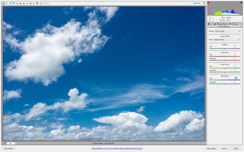Open the workflow options link
This screenshot has width=244, height=152.
click(117, 149)
